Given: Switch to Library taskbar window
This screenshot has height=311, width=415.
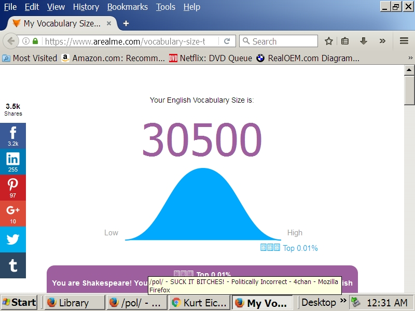Looking at the screenshot, I should click(74, 303).
